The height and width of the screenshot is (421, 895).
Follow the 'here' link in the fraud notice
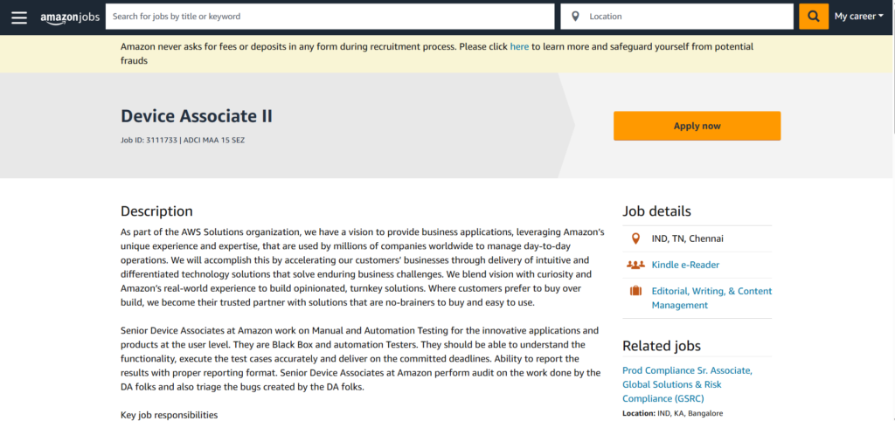pyautogui.click(x=519, y=47)
